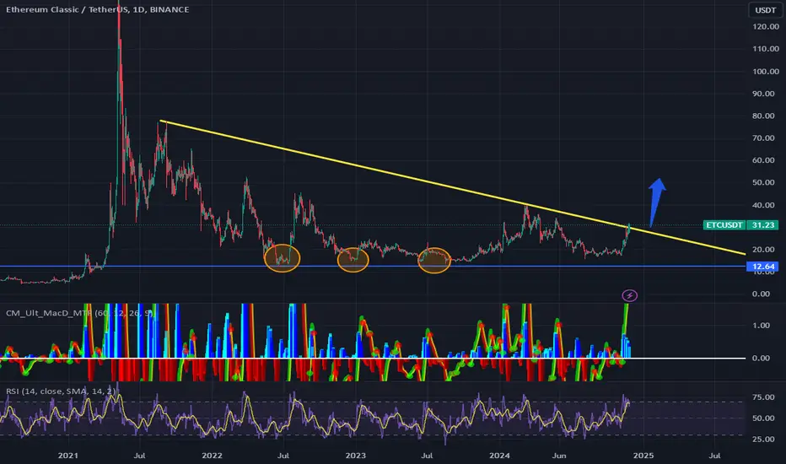786x464 pixels.
Task: Click the 2023 time axis label
Action: [x=355, y=456]
